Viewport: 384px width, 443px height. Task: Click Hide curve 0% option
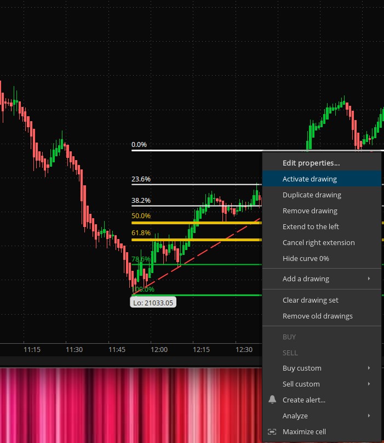click(322, 259)
